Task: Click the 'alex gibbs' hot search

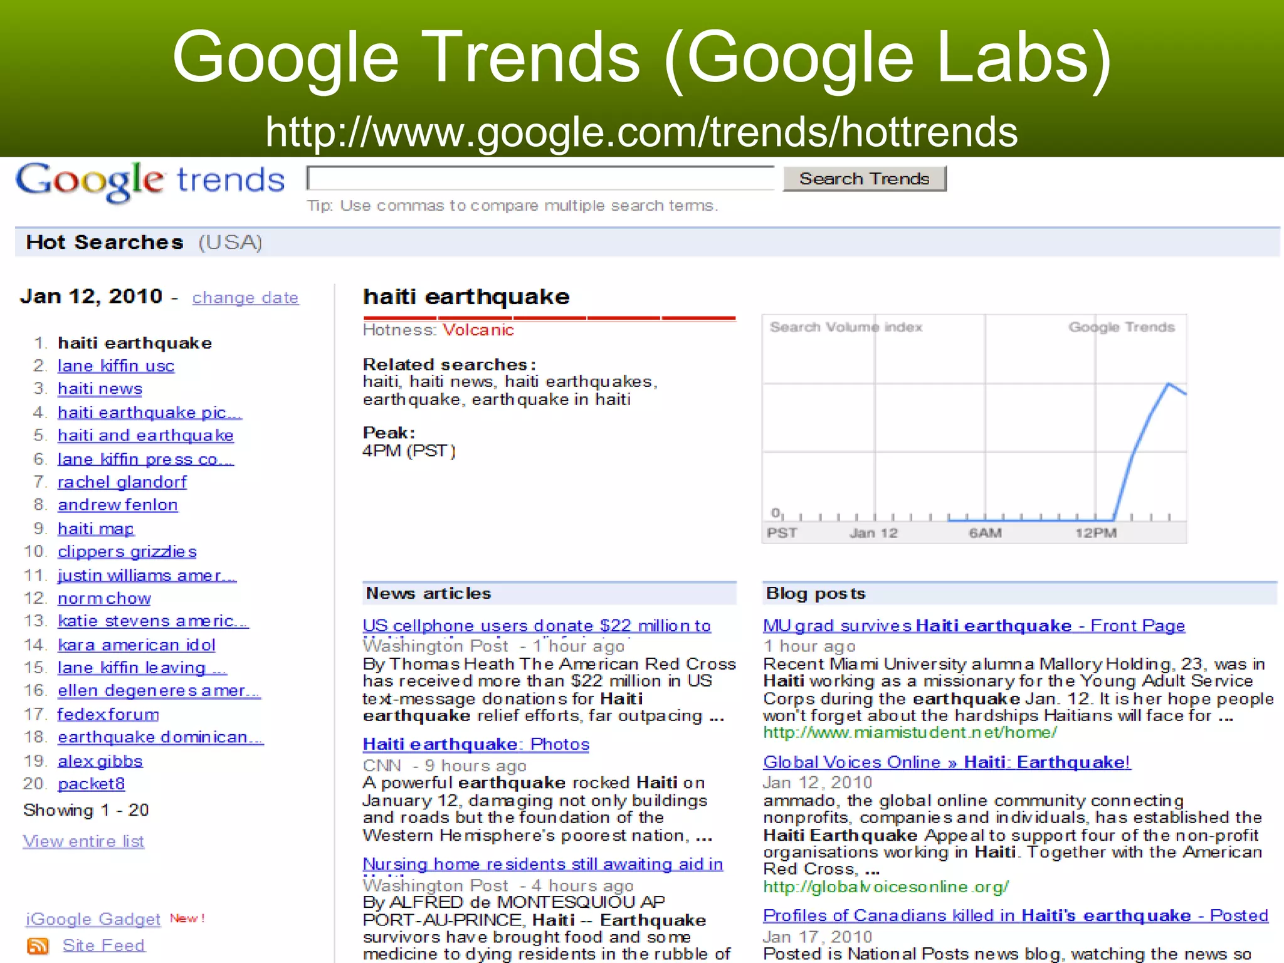Action: tap(100, 760)
